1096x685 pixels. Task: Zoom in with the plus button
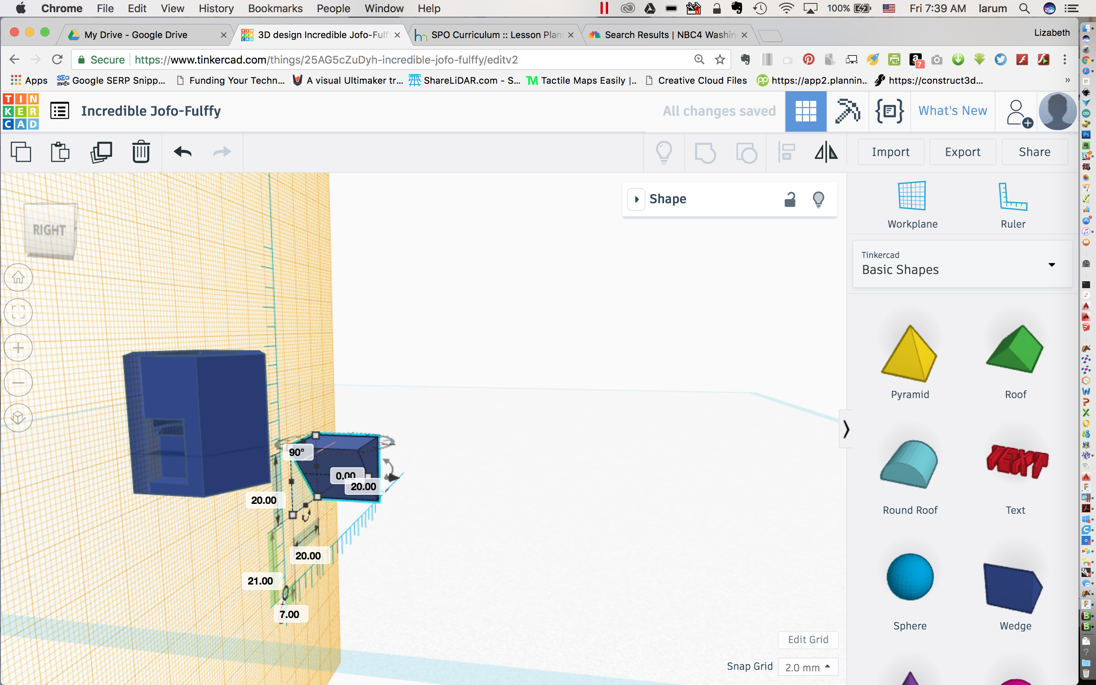(18, 347)
